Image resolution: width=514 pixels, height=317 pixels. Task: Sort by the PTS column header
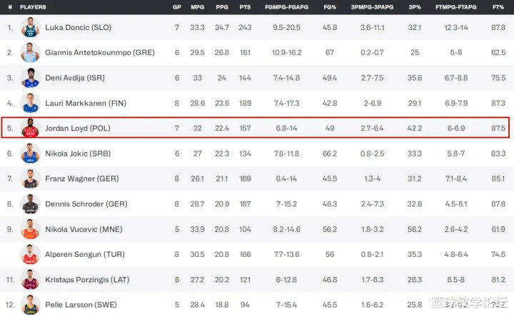245,7
